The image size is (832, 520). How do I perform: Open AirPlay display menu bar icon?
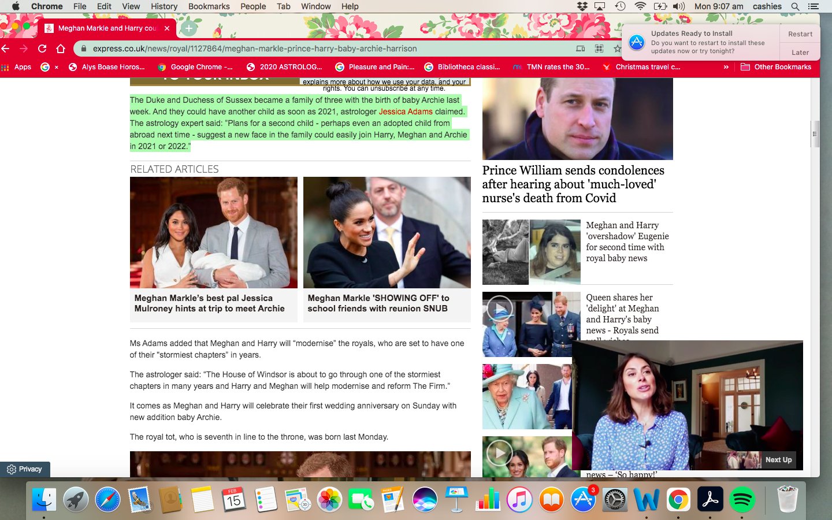[600, 6]
